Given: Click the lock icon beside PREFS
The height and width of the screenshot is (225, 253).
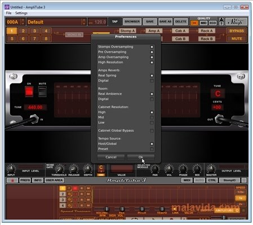Looking at the screenshot, I should (x=12, y=180).
